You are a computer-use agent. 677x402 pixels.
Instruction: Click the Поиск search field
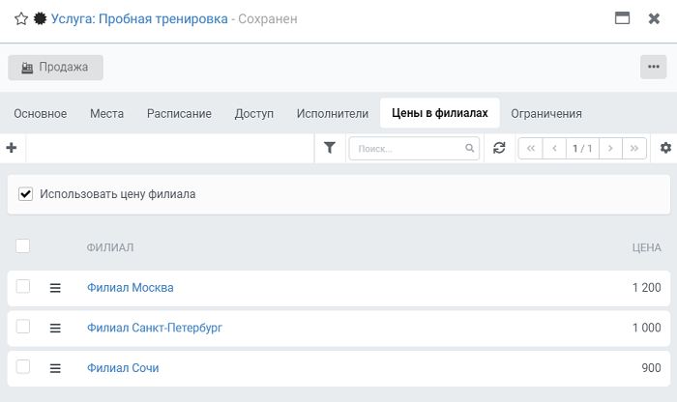pyautogui.click(x=414, y=149)
